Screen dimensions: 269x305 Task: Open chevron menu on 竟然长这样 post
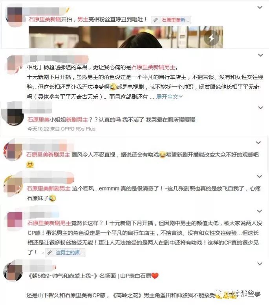click(260, 211)
